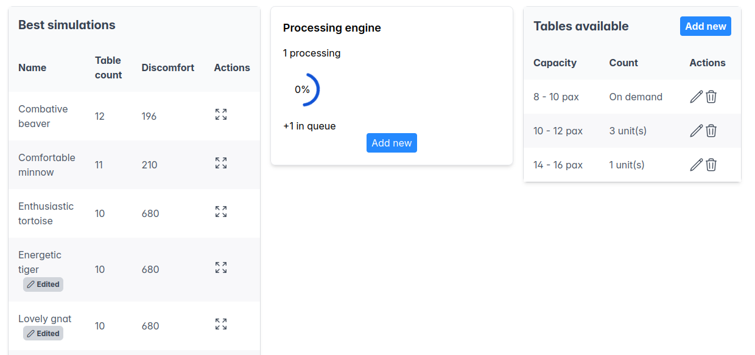Expand the Lovely gnat simulation

click(x=221, y=324)
